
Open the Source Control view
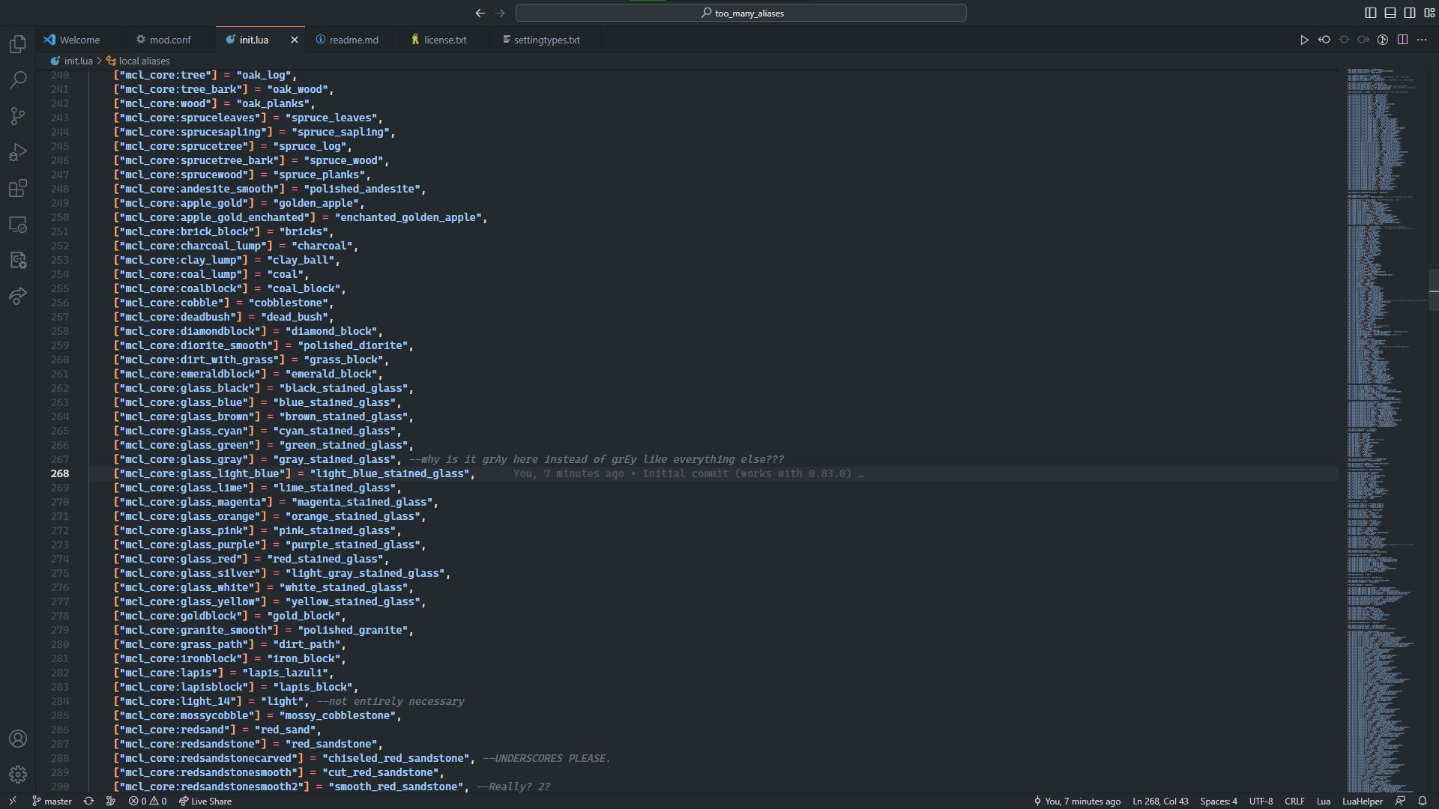[x=18, y=115]
